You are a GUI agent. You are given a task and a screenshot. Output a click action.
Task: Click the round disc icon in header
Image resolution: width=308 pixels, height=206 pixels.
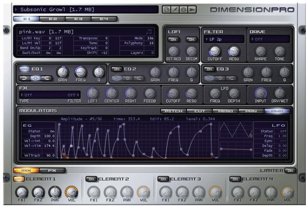click(x=184, y=9)
